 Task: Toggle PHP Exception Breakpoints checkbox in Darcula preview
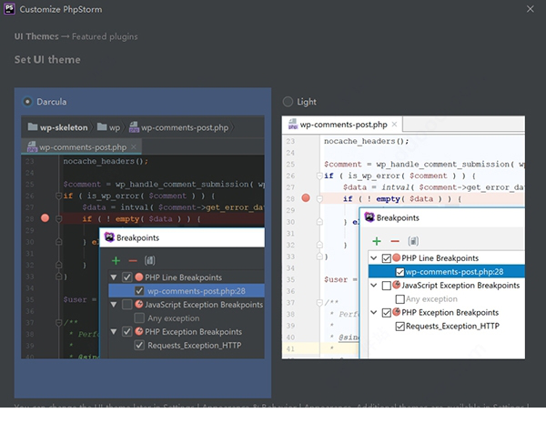pos(127,332)
